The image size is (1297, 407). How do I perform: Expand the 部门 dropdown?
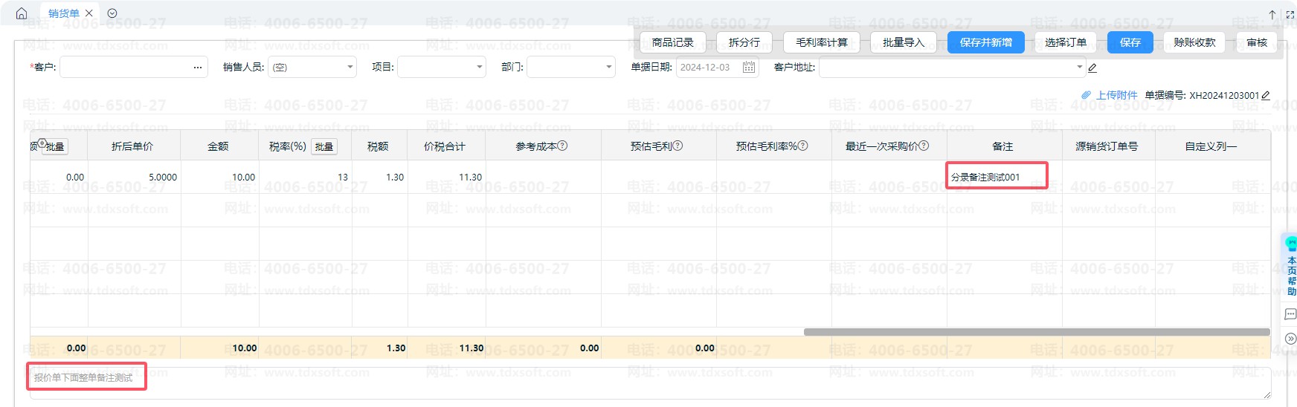coord(608,68)
